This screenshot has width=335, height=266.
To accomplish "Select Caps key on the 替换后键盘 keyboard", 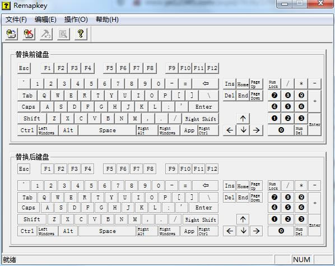I will tap(29, 207).
